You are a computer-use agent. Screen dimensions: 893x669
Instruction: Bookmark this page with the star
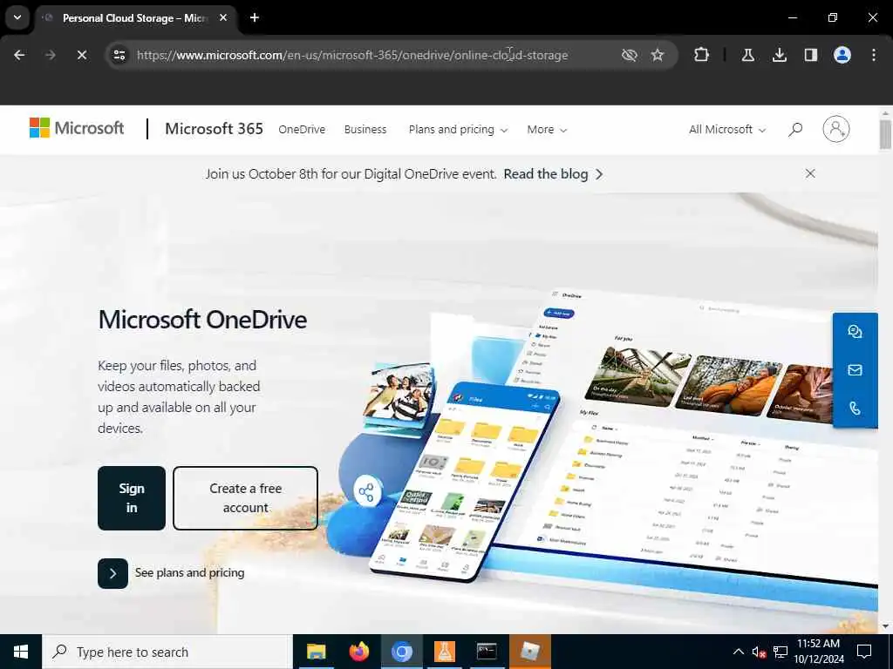(658, 55)
